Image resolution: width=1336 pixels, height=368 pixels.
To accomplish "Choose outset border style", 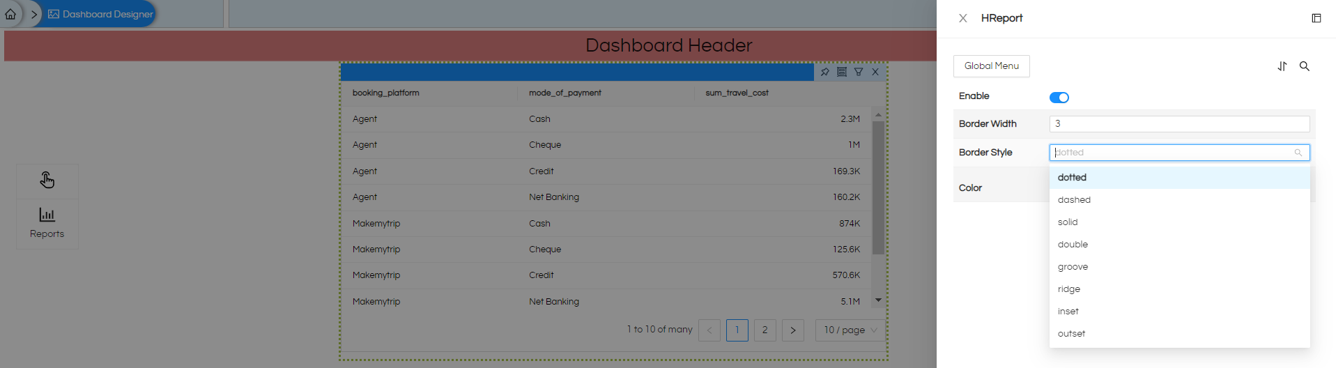I will tap(1180, 334).
